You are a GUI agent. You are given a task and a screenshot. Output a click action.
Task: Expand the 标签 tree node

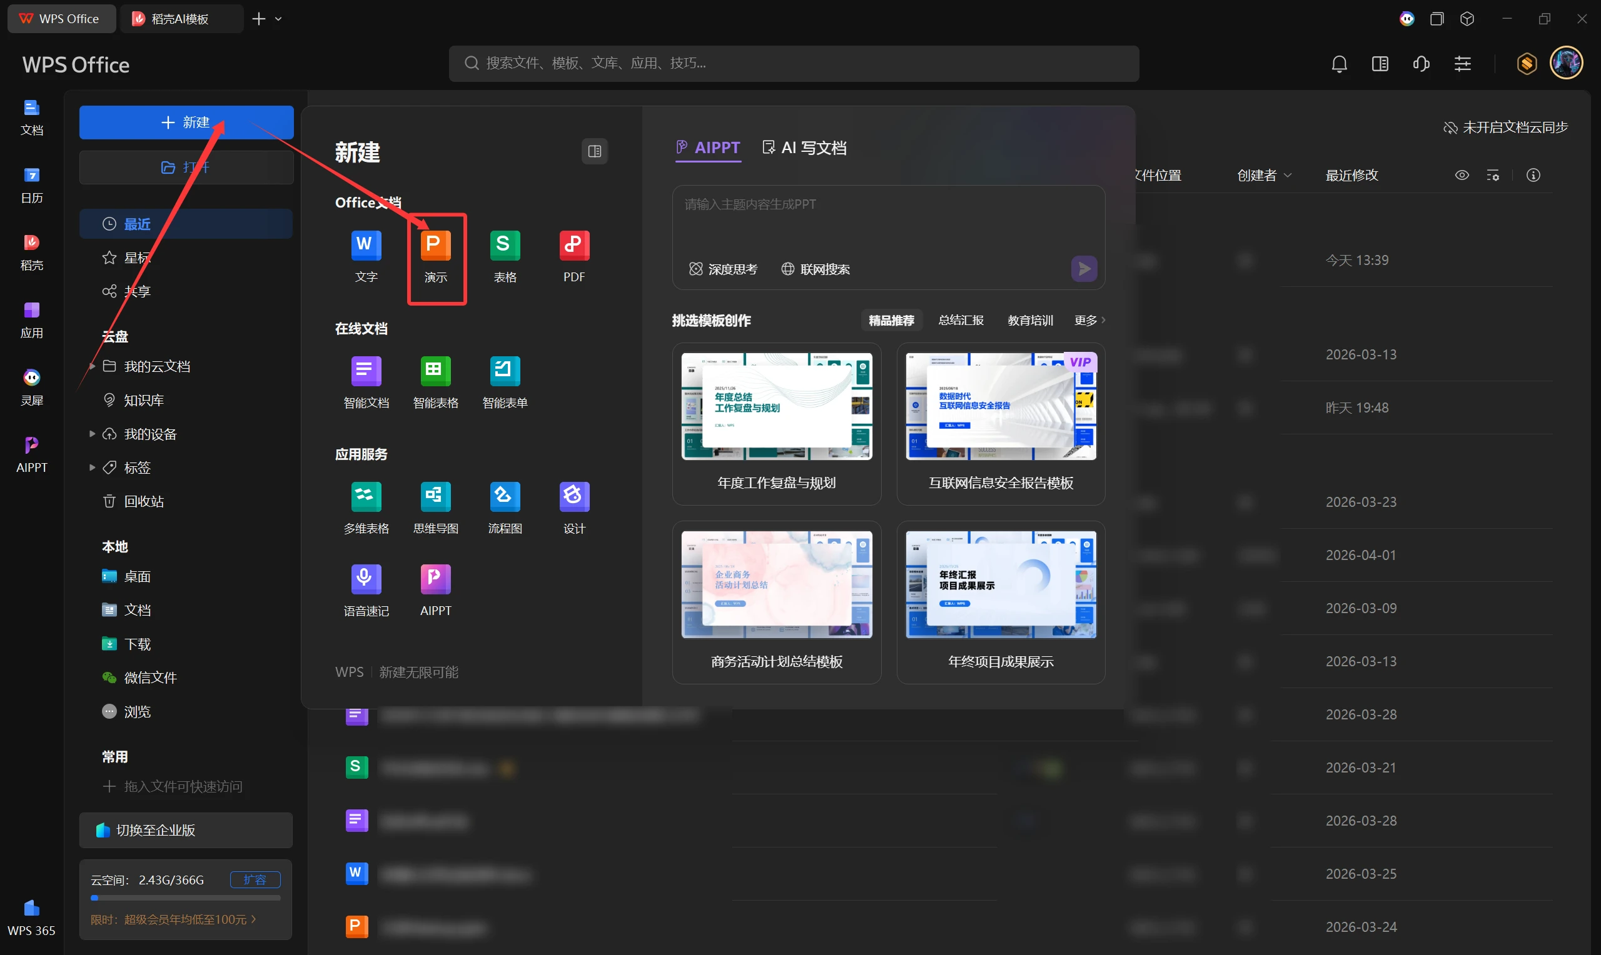click(x=92, y=467)
